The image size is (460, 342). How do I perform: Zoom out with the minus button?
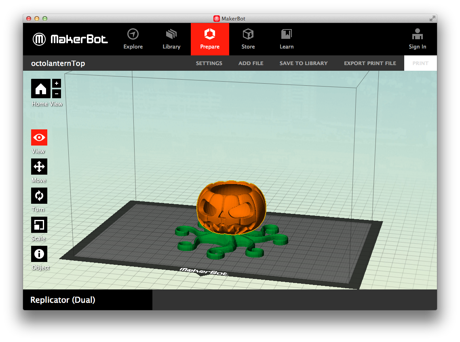pos(57,94)
